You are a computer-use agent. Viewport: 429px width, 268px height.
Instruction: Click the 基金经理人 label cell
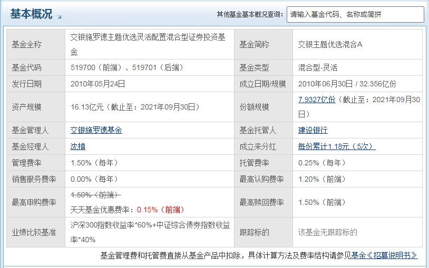click(36, 146)
